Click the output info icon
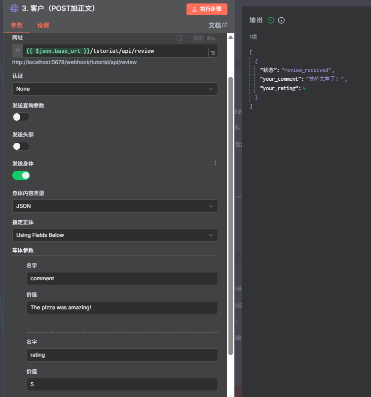The height and width of the screenshot is (397, 371). pos(281,20)
